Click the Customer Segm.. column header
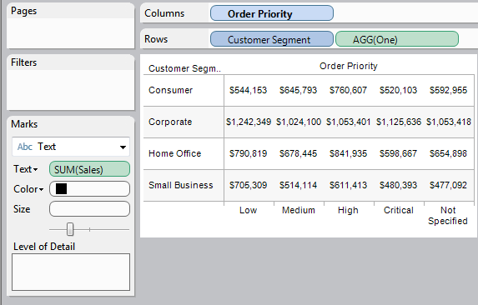Image resolution: width=478 pixels, height=305 pixels. [184, 68]
